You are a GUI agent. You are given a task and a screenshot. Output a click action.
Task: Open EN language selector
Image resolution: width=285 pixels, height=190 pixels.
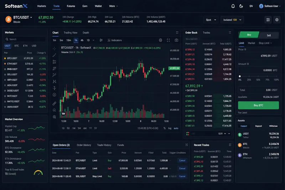tap(251, 6)
